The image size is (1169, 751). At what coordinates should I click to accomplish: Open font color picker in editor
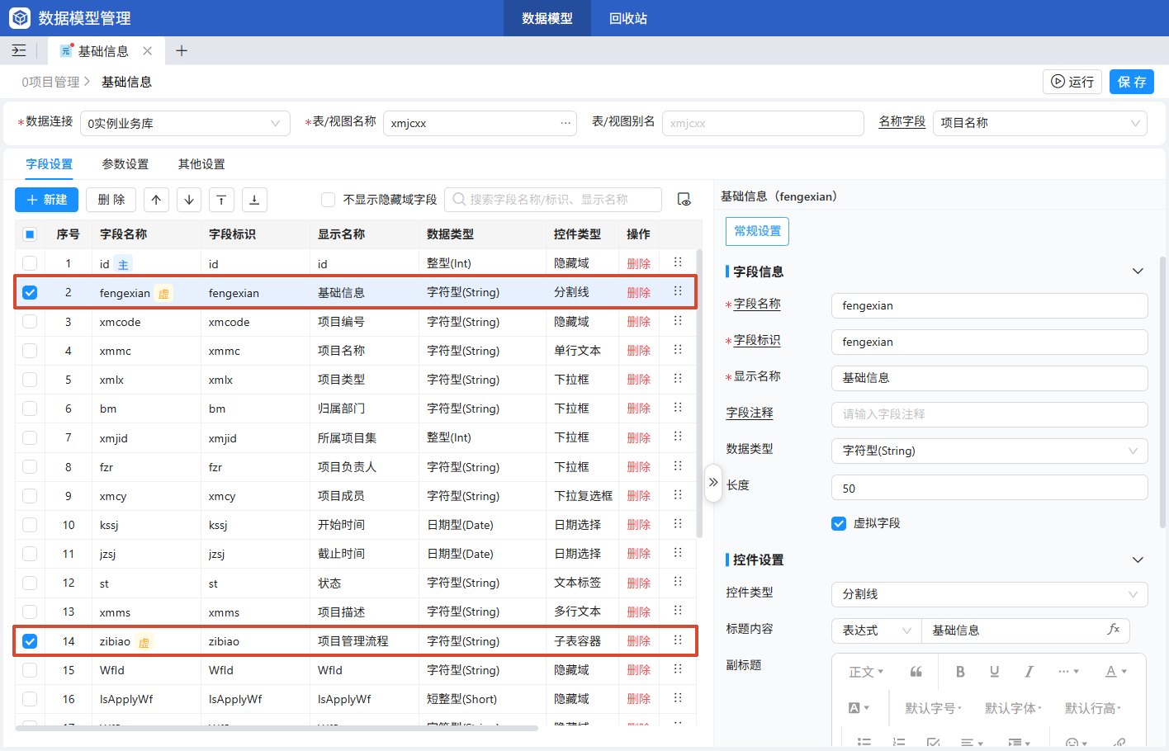point(1115,672)
